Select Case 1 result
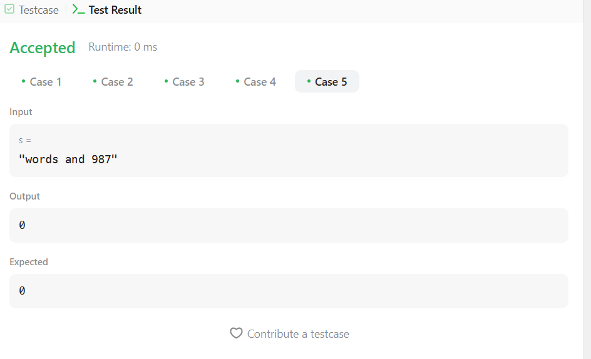Viewport: 591px width, 359px height. [41, 82]
